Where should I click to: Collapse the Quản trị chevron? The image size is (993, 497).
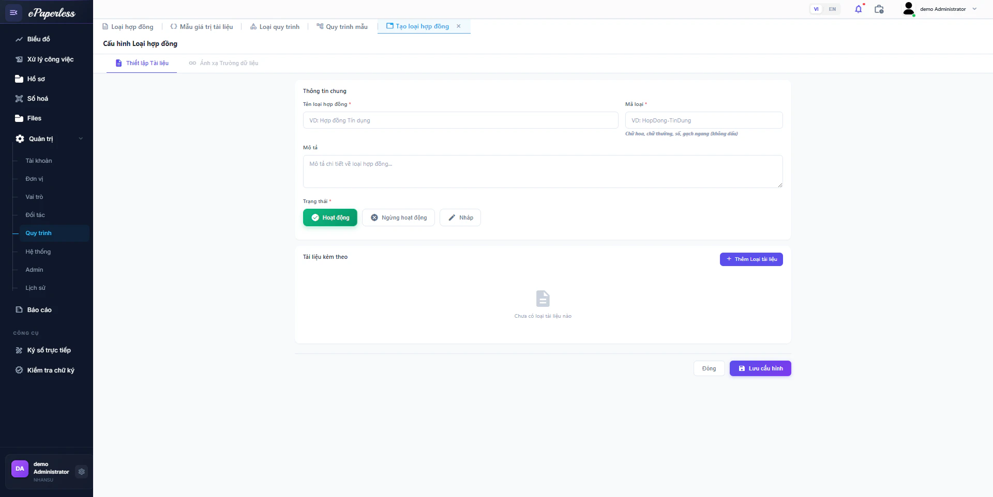[81, 138]
